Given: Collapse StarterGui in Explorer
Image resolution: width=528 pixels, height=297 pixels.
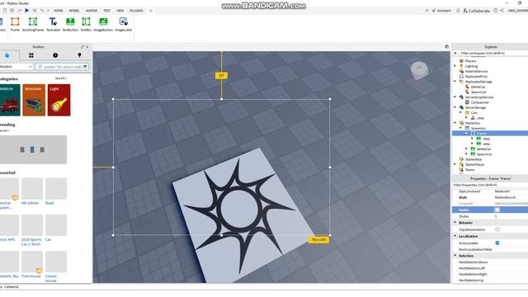Looking at the screenshot, I should pyautogui.click(x=455, y=123).
